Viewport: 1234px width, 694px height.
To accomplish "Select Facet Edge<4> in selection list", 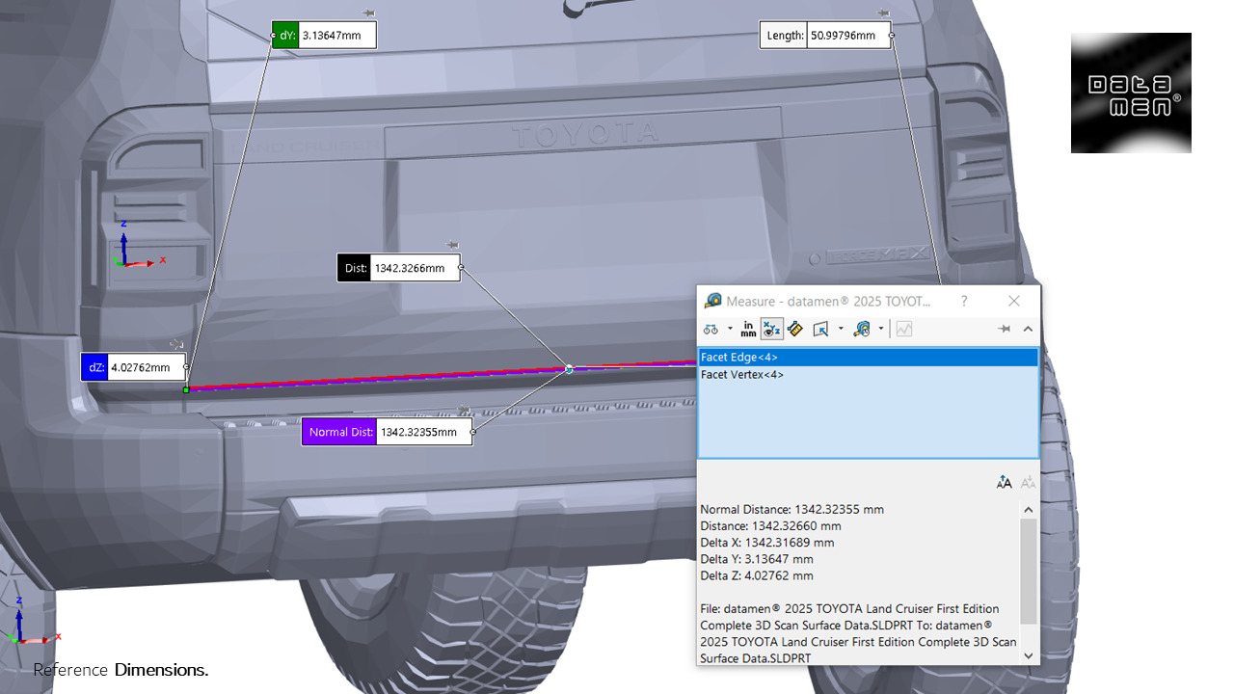I will coord(868,357).
